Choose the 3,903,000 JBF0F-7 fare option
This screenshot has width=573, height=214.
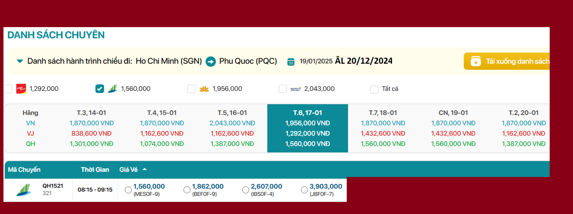click(304, 190)
